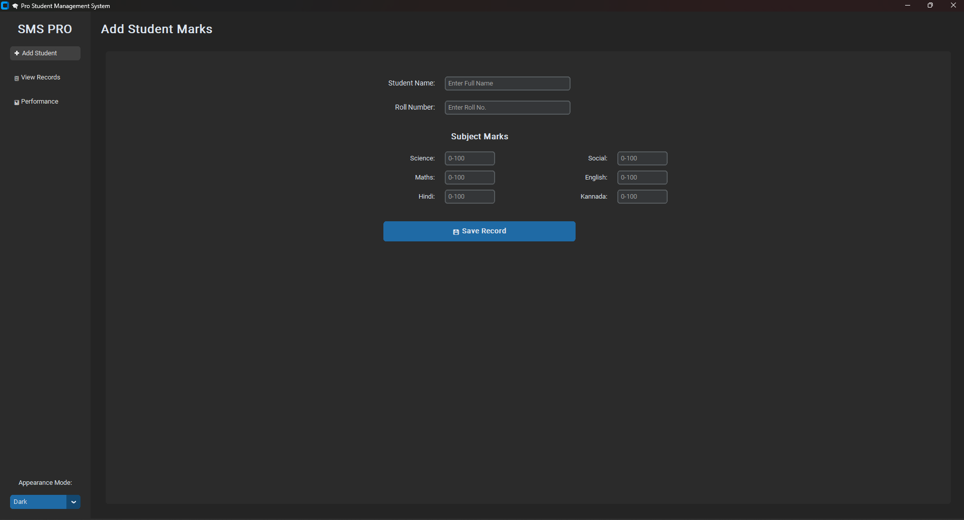The width and height of the screenshot is (964, 520).
Task: Click the Student Name input field
Action: pos(507,83)
